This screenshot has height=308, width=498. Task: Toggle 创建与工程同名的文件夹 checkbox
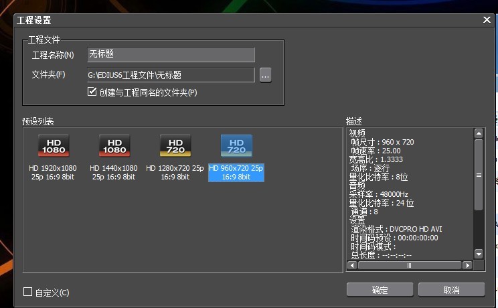[x=92, y=92]
